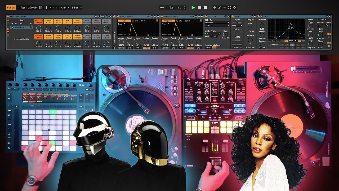
Task: Select the 24 dB filter slope button
Action: pyautogui.click(x=304, y=41)
